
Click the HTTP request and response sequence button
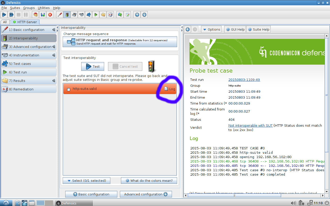(120, 42)
